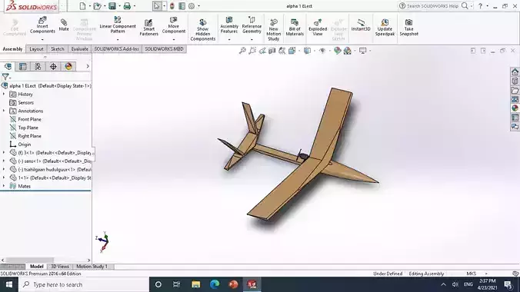Switch to the Layout tab

tap(36, 48)
